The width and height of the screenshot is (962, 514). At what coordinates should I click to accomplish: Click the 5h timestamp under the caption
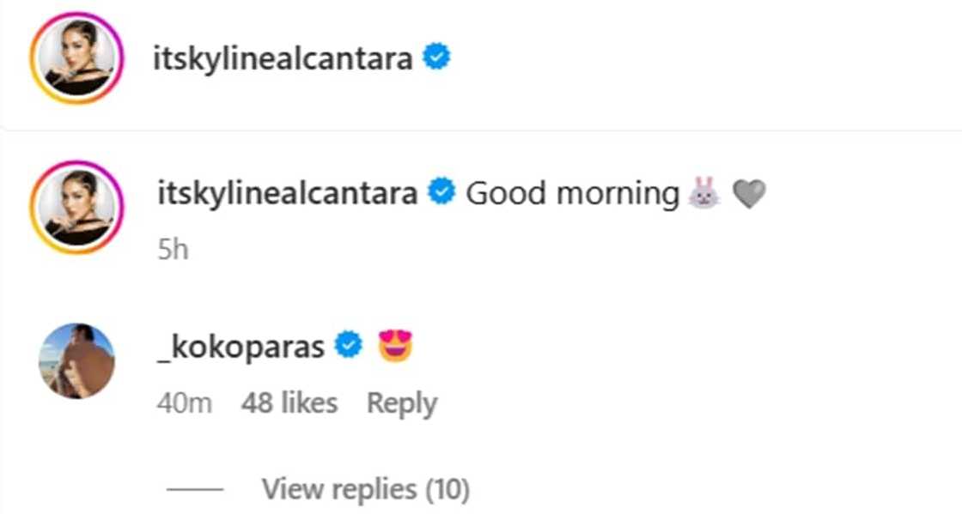[x=173, y=249]
